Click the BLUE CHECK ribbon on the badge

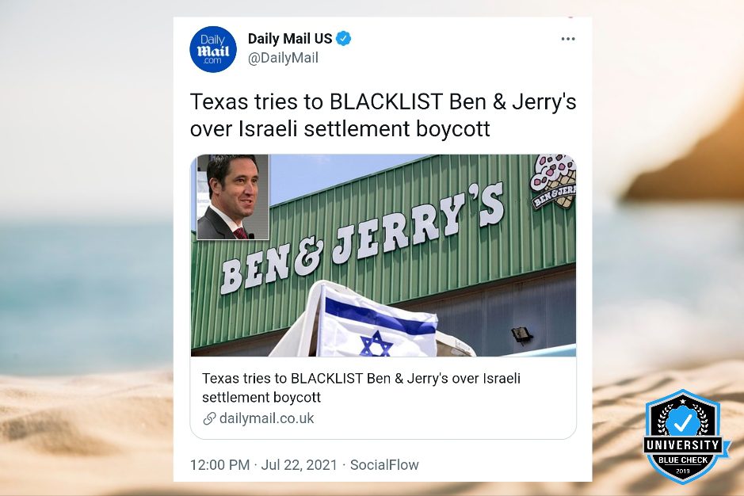683,460
